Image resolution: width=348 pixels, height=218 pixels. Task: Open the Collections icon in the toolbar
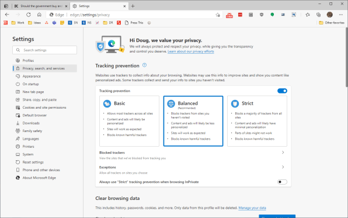click(x=318, y=15)
